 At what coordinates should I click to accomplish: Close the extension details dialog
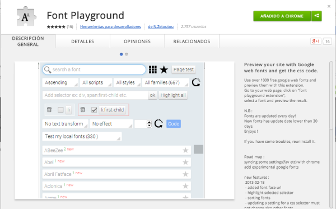(x=329, y=6)
